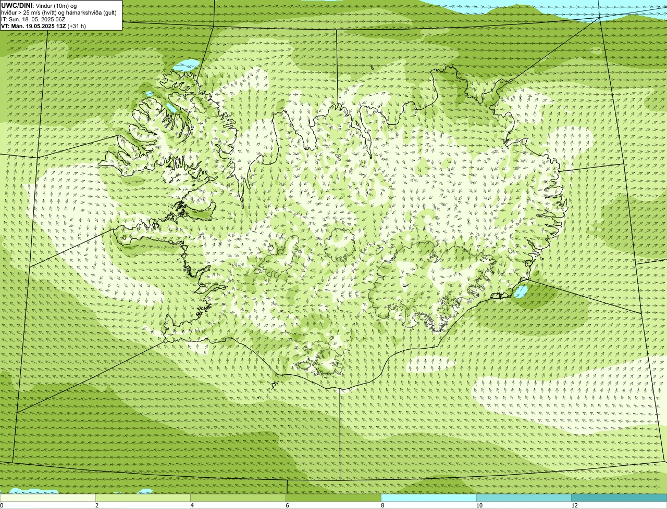The width and height of the screenshot is (667, 509).
Task: Click the 0–2 m/s pale yellow swatch
Action: pos(48,498)
